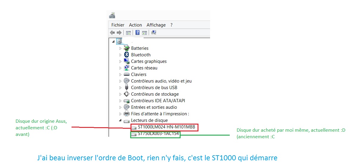Click the Cartes graphiques icon
354x163 pixels.
[x=127, y=61]
